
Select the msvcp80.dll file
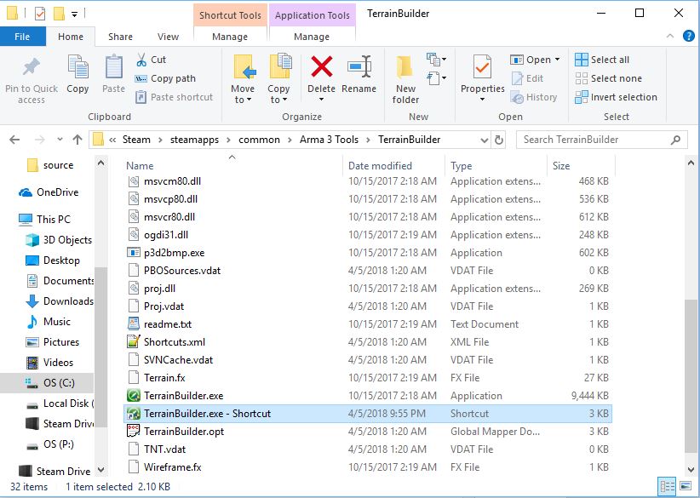[x=170, y=199]
